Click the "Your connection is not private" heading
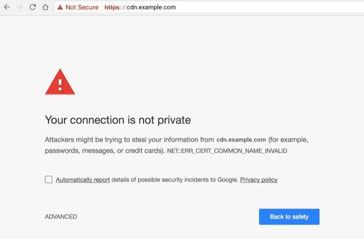Viewport: 364px width, 239px height. [x=117, y=120]
